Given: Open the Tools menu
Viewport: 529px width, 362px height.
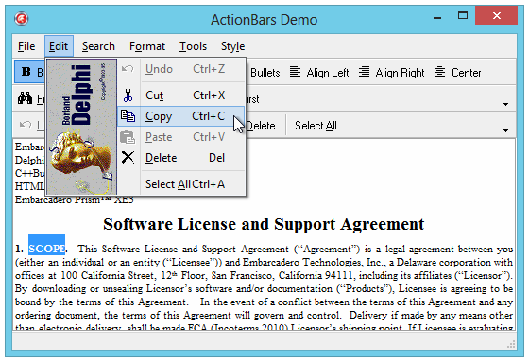Looking at the screenshot, I should click(x=193, y=46).
